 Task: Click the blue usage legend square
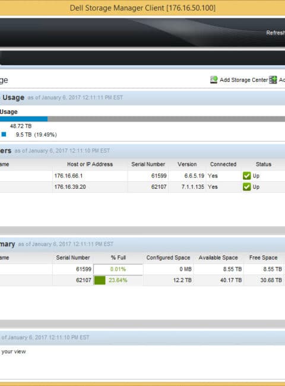coord(4,134)
